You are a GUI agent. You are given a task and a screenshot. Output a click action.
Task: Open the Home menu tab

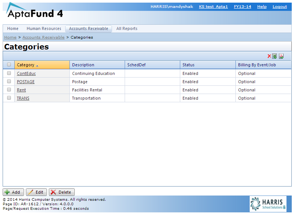(x=13, y=28)
